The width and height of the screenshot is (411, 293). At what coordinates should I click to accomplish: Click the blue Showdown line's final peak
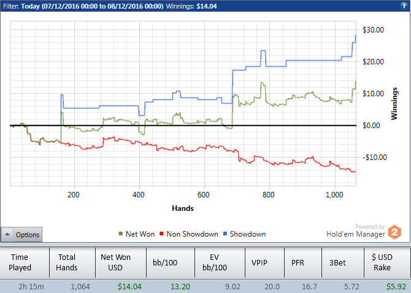click(355, 36)
